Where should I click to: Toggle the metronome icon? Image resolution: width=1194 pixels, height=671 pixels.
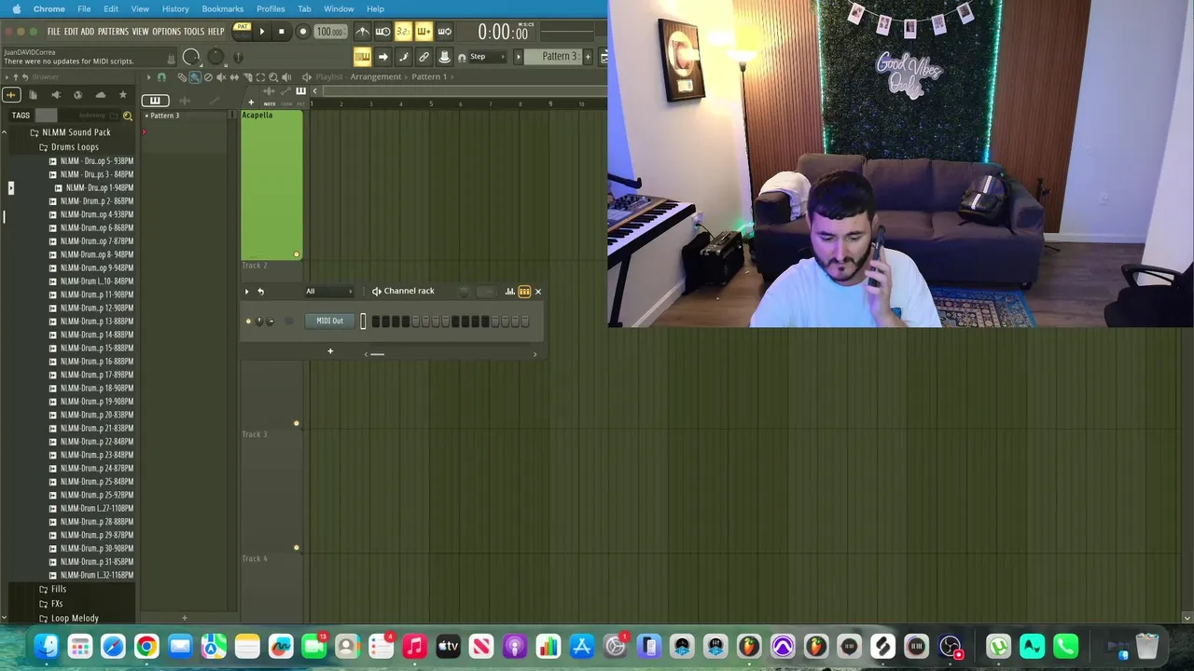pos(363,32)
